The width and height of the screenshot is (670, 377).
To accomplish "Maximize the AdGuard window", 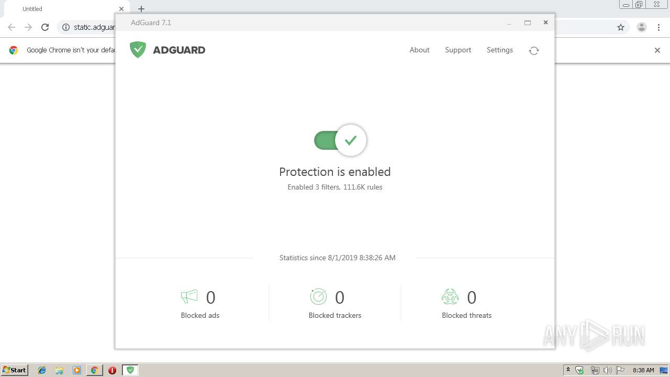I will (x=528, y=23).
